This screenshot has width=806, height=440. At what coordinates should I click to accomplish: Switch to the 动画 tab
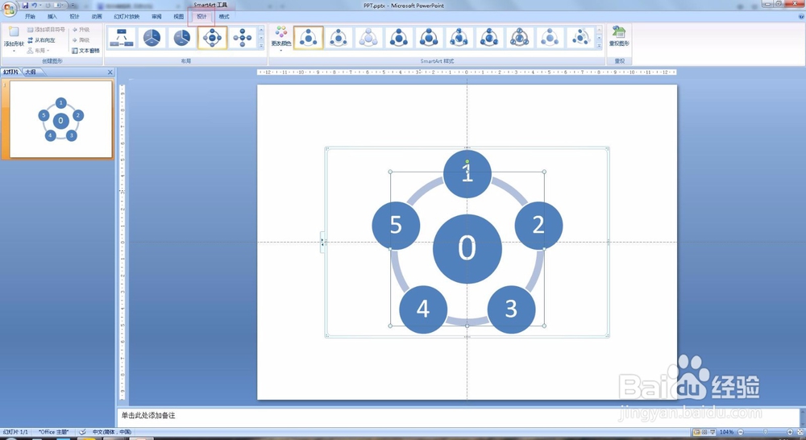(x=97, y=16)
